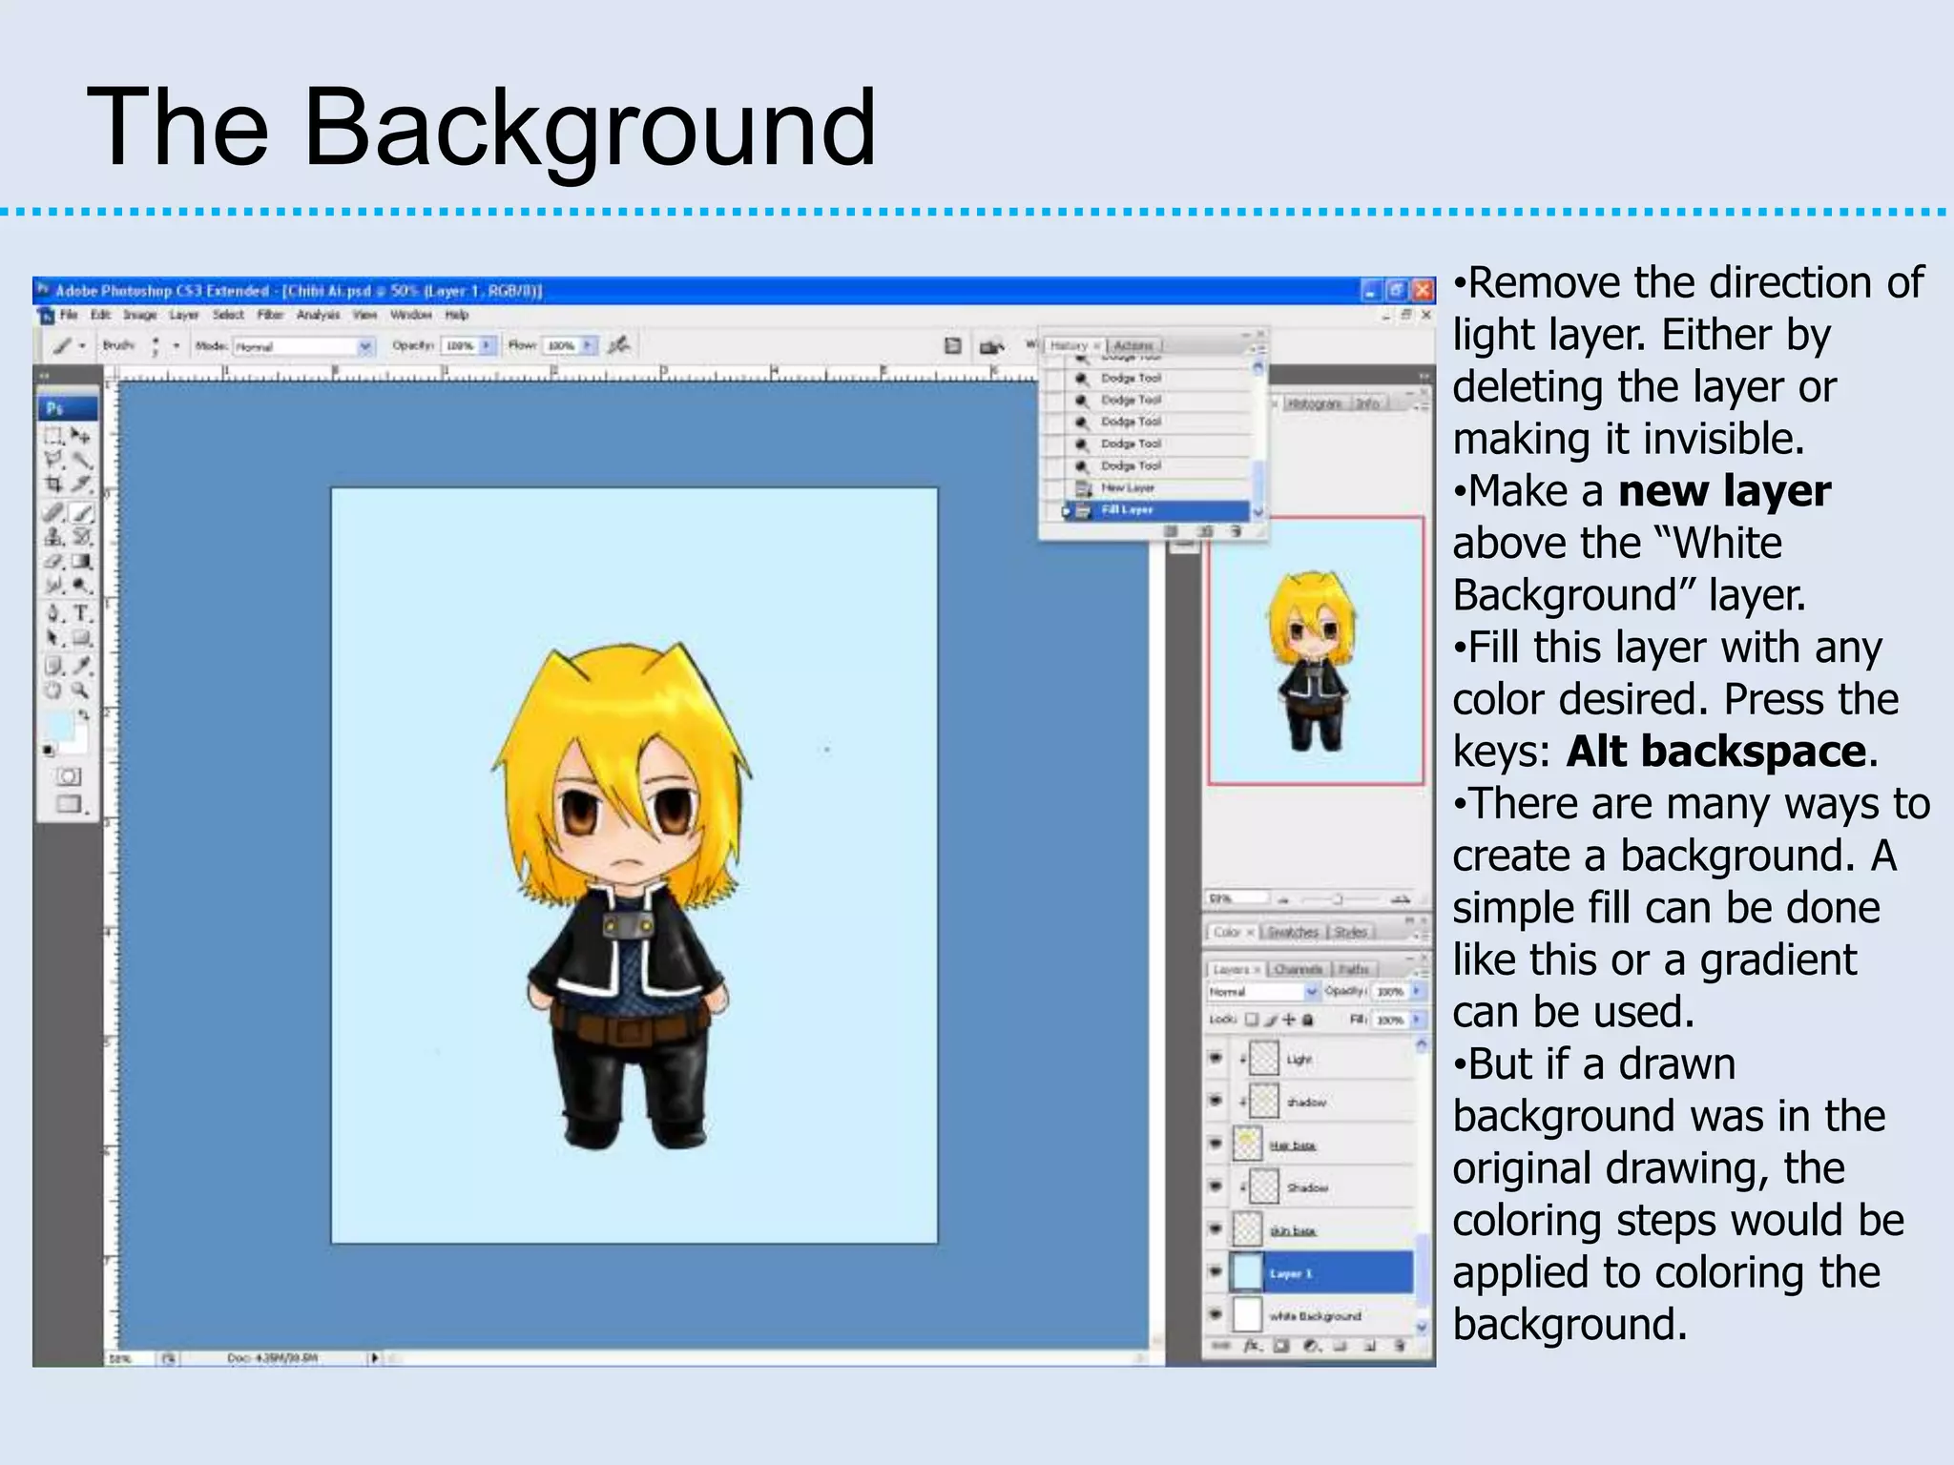Select the Gradient tool
Image resolution: width=1954 pixels, height=1465 pixels.
click(82, 562)
